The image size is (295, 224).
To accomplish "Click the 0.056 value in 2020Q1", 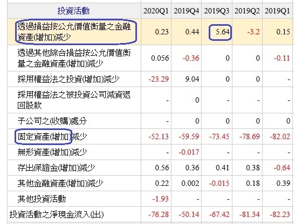I will [160, 58].
